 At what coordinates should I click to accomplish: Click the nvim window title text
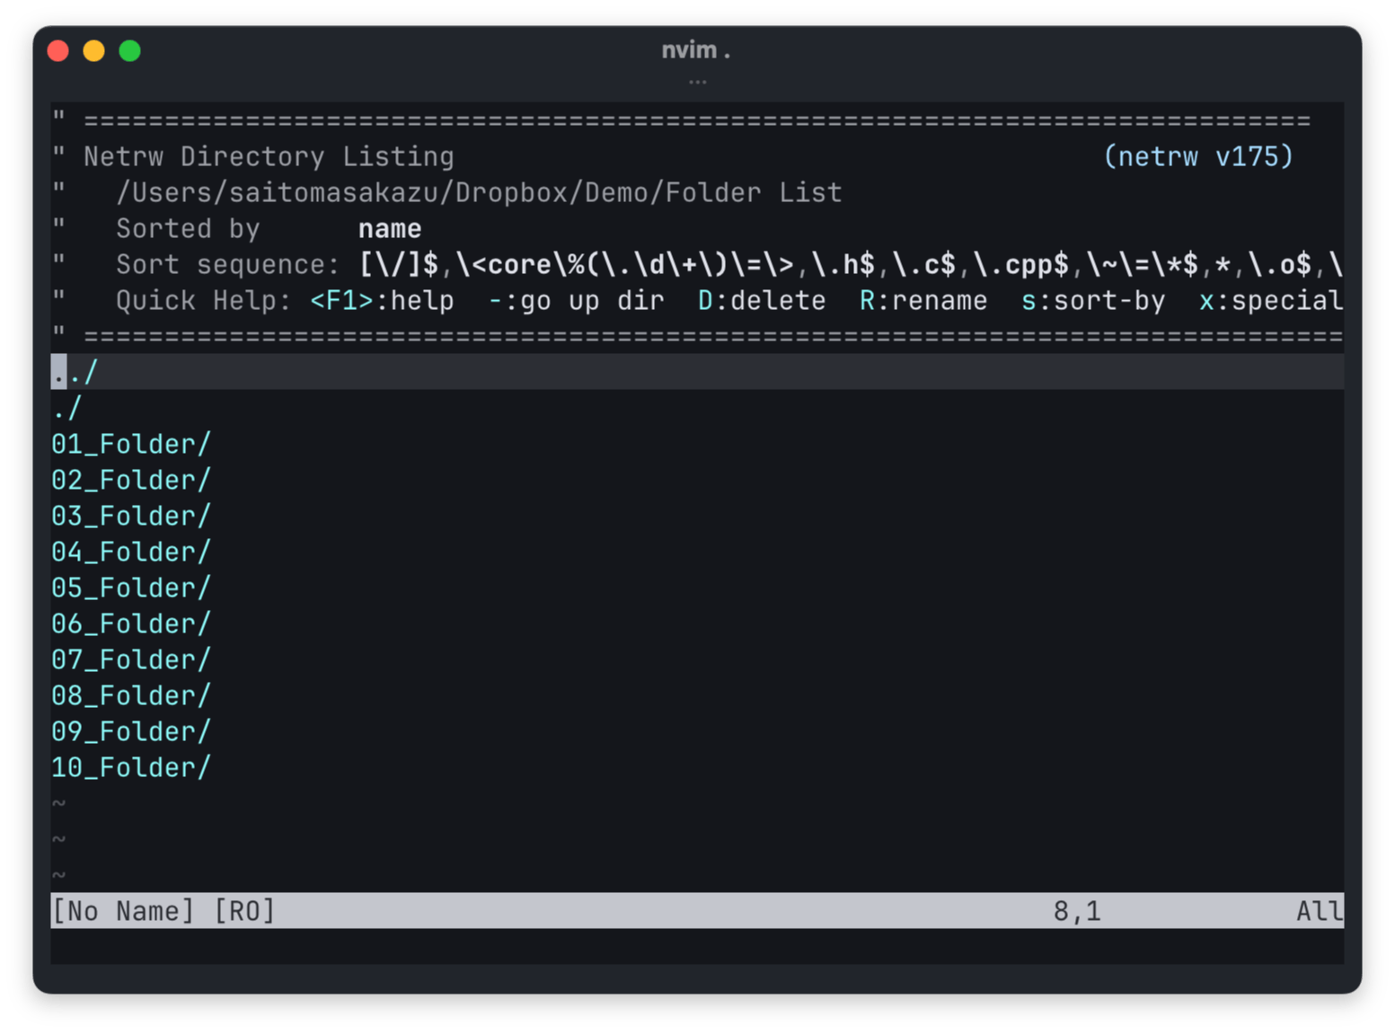(696, 50)
